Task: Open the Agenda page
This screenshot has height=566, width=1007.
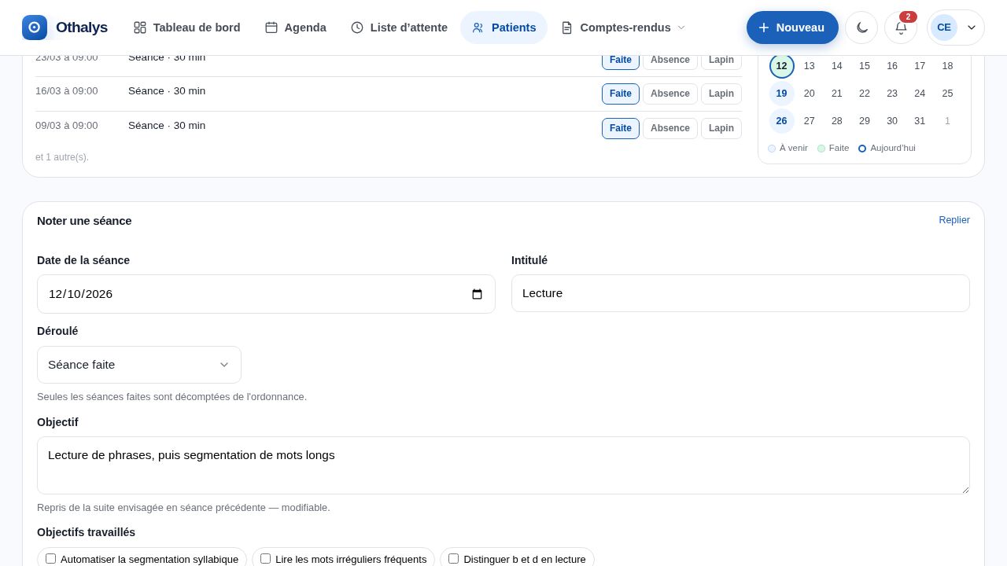Action: tap(296, 28)
